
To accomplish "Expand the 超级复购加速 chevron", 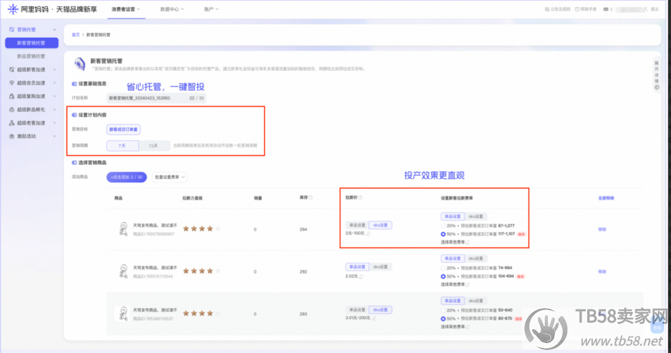I will pos(54,96).
